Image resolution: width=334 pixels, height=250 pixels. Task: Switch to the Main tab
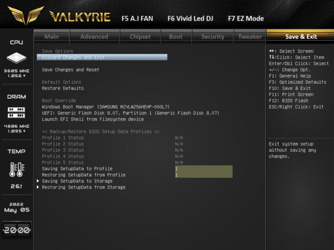coord(52,37)
